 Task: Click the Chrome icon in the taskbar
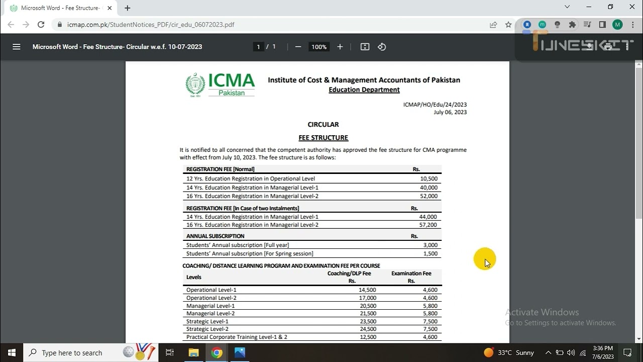pyautogui.click(x=217, y=352)
